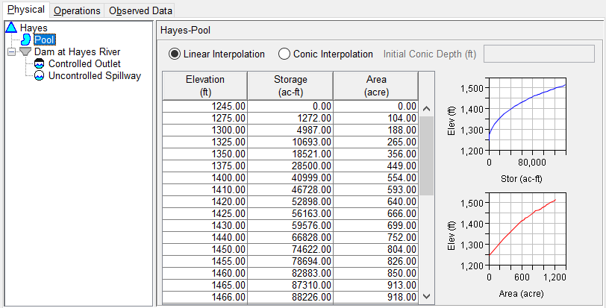Screen dimensions: 606x308
Task: Select Conic Interpolation radio button
Action: (284, 54)
